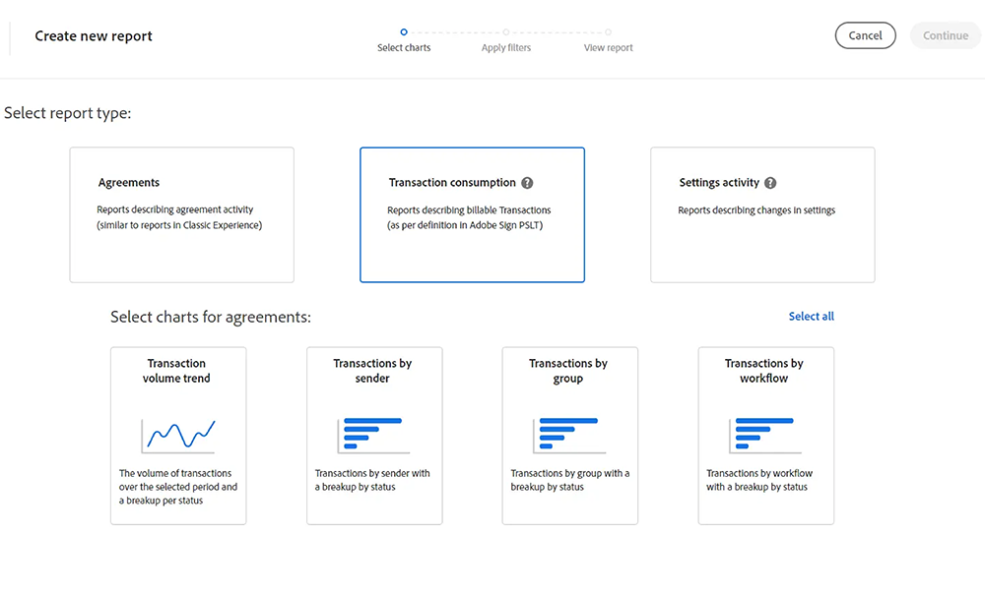Click the Apply filters step indicator dot
985x593 pixels.
tap(506, 31)
